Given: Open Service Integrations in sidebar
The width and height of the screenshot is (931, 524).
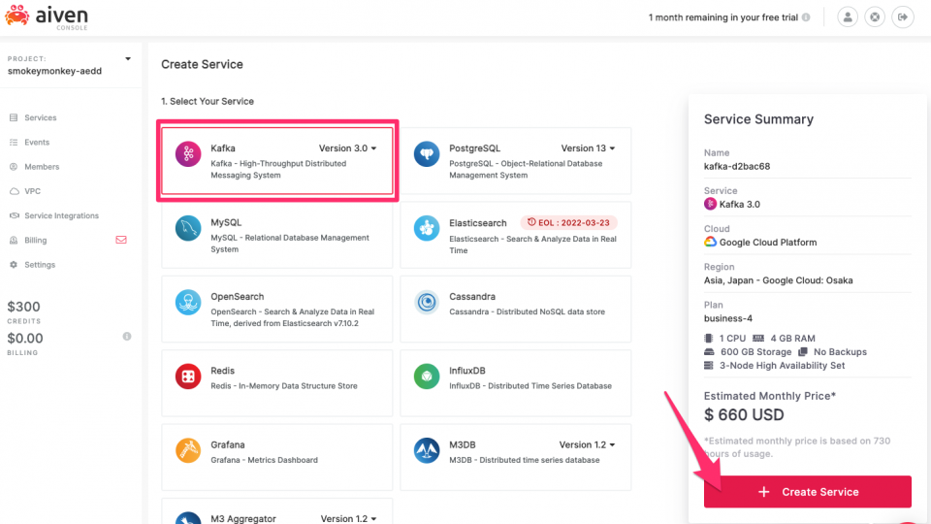Looking at the screenshot, I should coord(61,215).
